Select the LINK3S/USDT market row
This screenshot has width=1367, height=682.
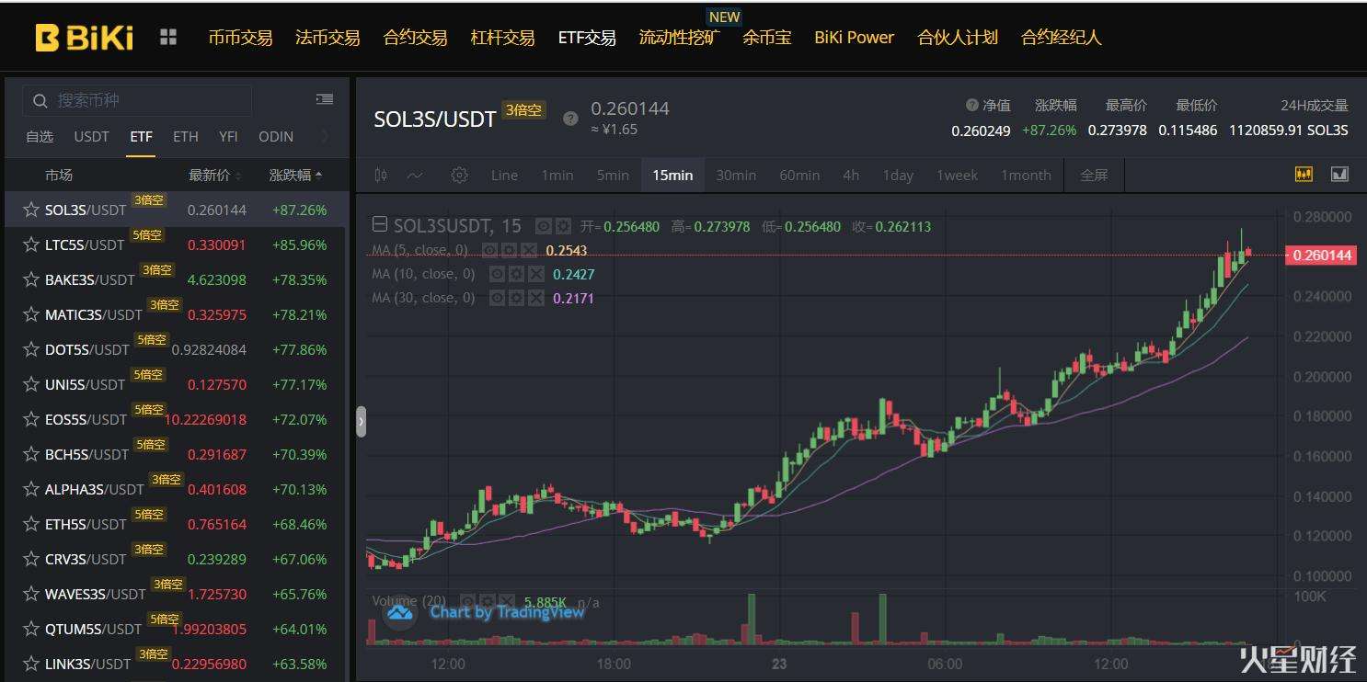[x=177, y=664]
